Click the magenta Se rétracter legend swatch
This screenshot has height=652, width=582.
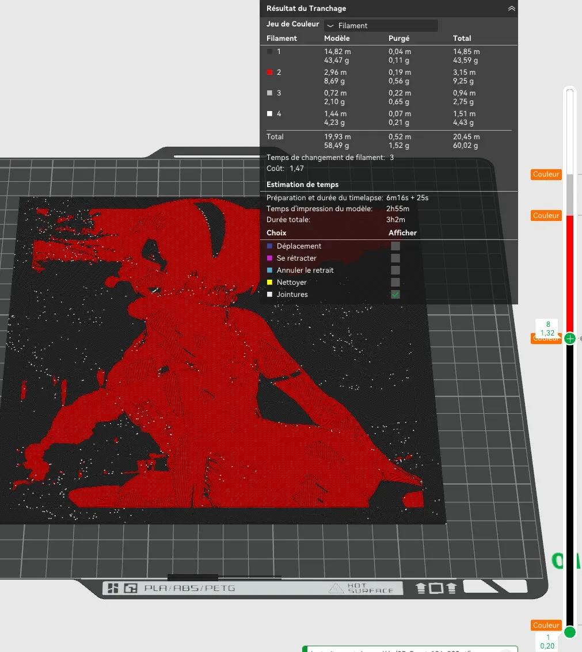click(x=269, y=258)
